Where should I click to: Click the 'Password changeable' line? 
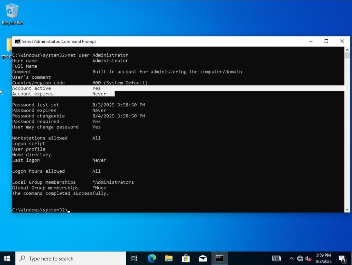click(78, 116)
